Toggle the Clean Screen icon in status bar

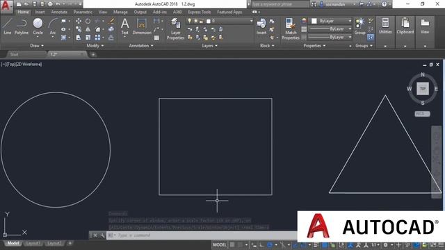coord(434,245)
